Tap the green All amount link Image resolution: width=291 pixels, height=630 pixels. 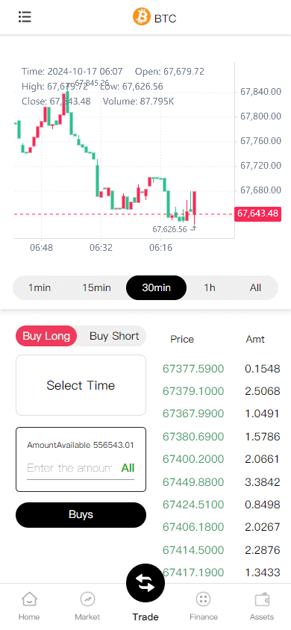(128, 468)
